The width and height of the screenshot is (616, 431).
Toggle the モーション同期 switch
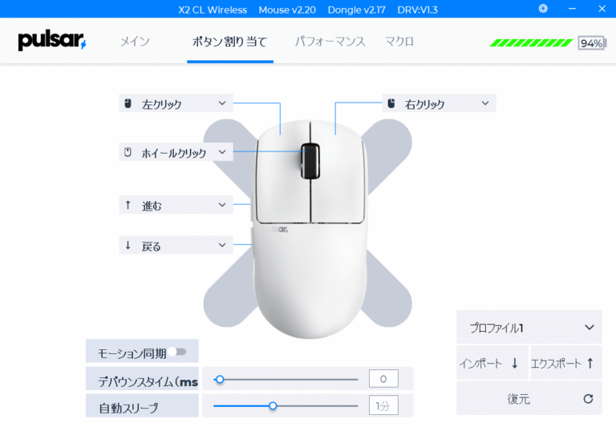pyautogui.click(x=177, y=352)
